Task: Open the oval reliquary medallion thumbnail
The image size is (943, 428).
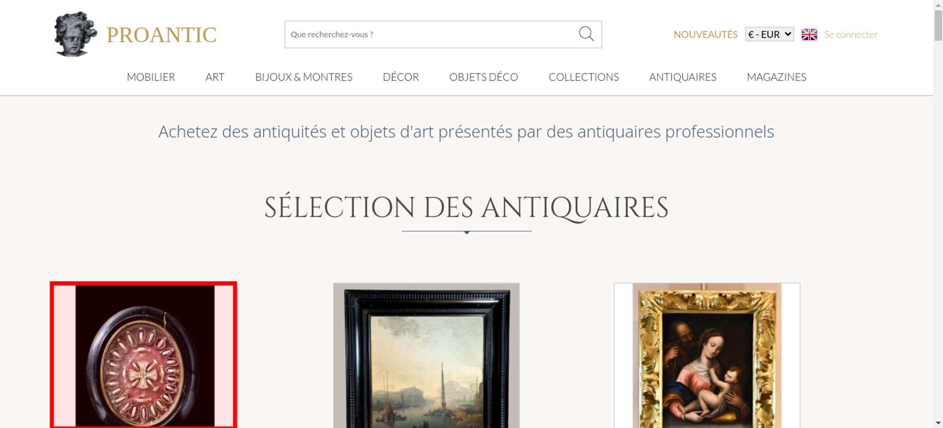Action: coord(143,355)
